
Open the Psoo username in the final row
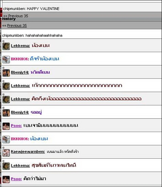tap(16, 179)
